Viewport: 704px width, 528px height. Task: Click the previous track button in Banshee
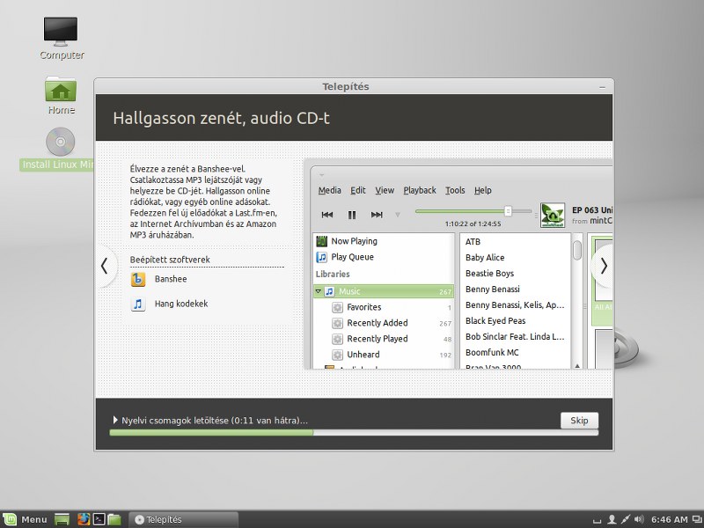(x=327, y=215)
